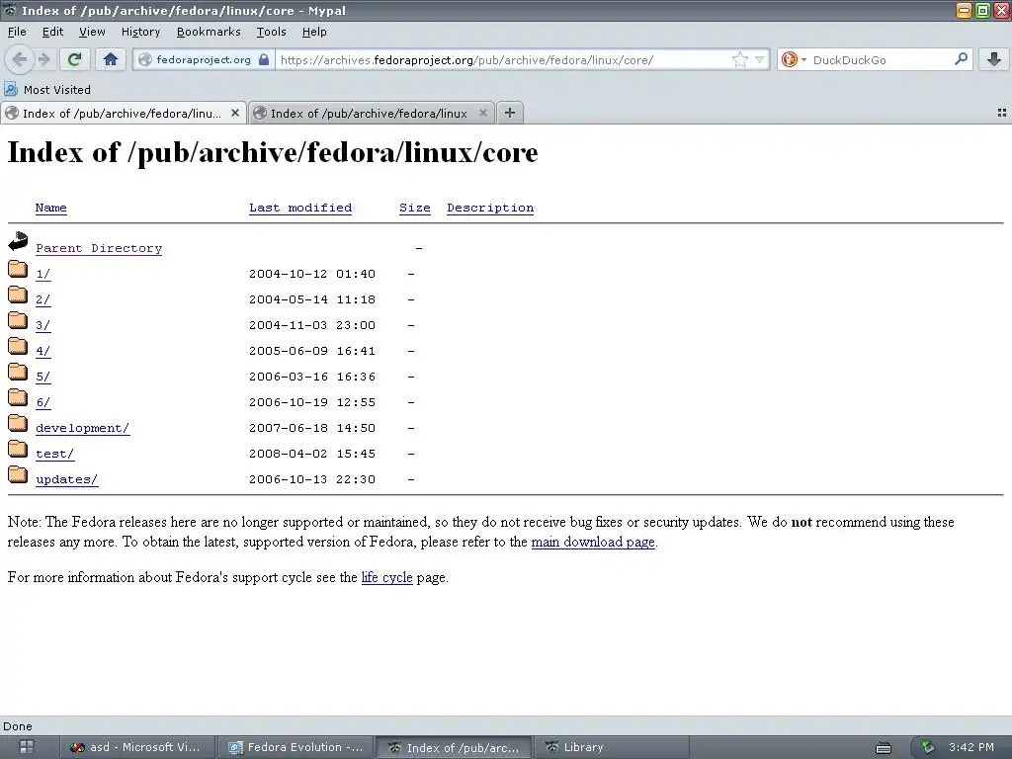The height and width of the screenshot is (759, 1012).
Task: Switch to the second Index of /pub/archive/fedora/linux tab
Action: coord(372,113)
